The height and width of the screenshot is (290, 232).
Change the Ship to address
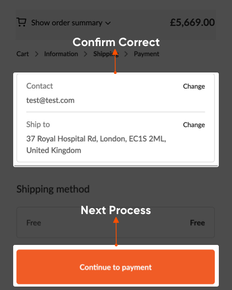pyautogui.click(x=194, y=125)
